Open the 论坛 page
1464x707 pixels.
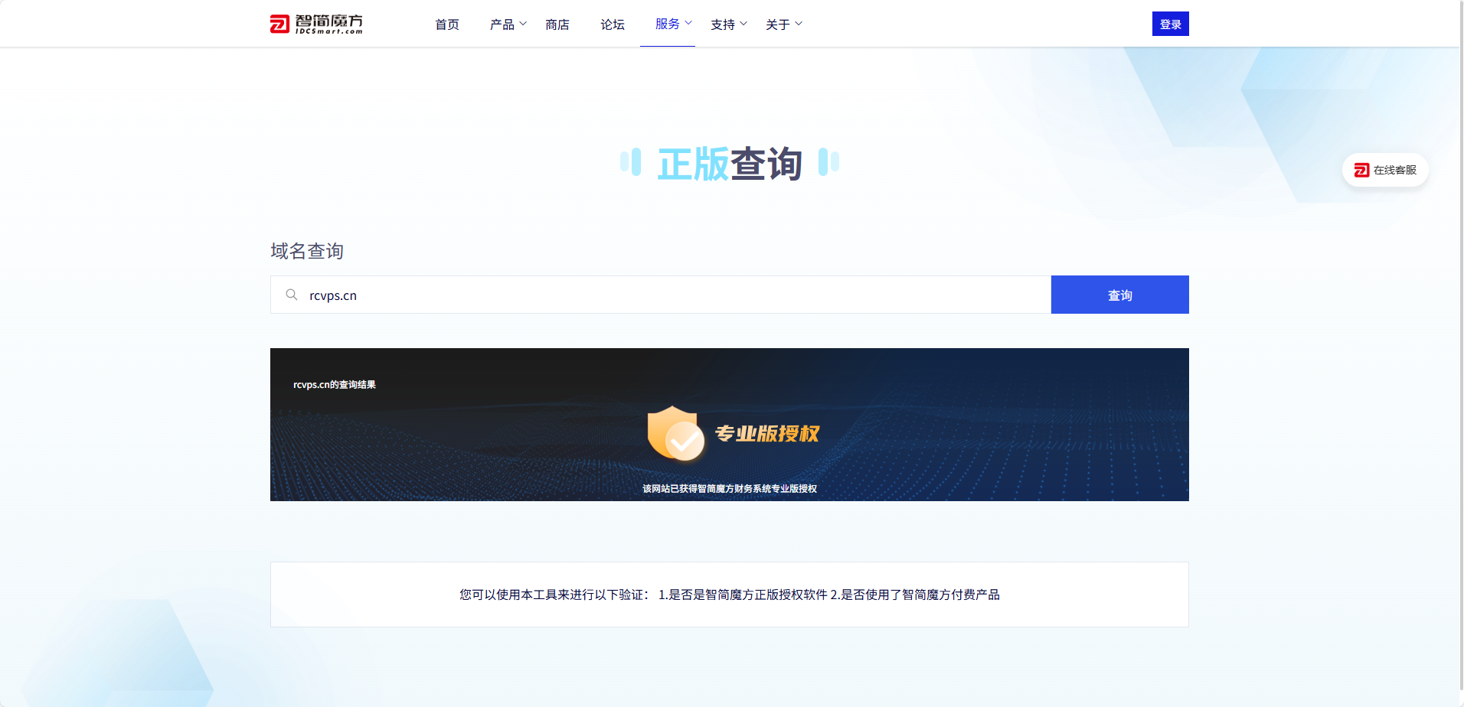612,24
